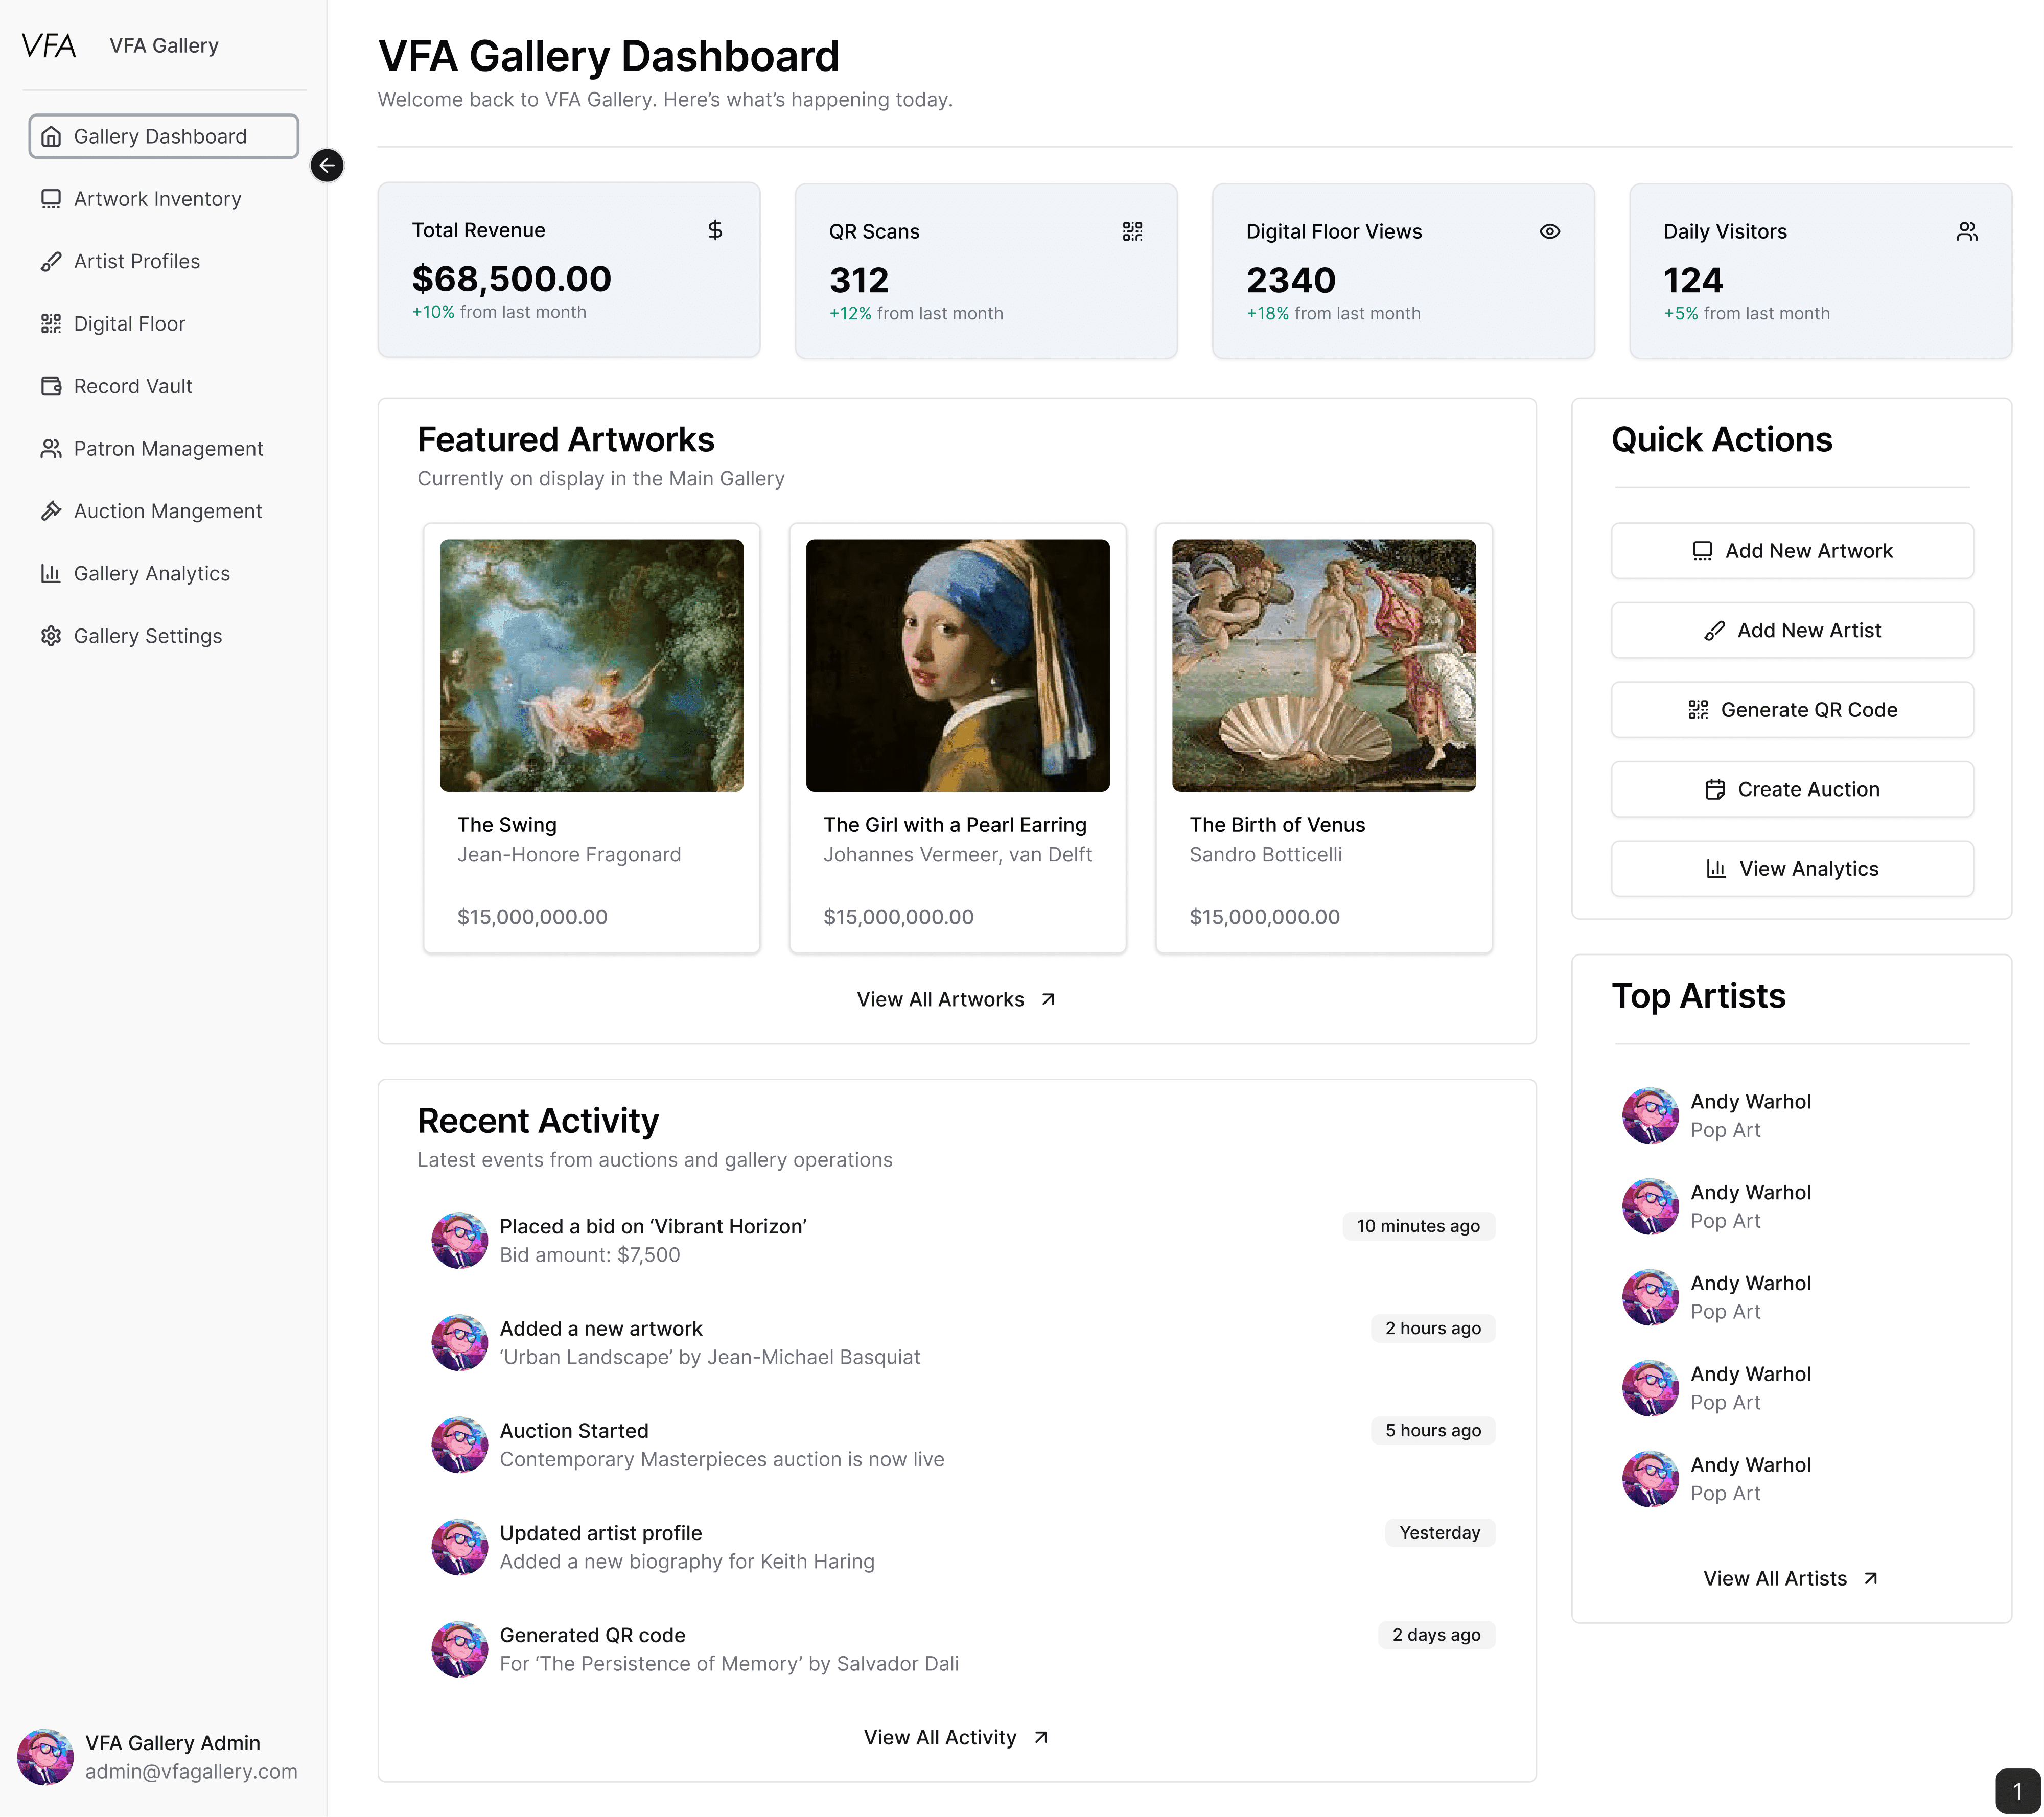The image size is (2044, 1817).
Task: Select the Auction Management gavel icon
Action: (51, 510)
